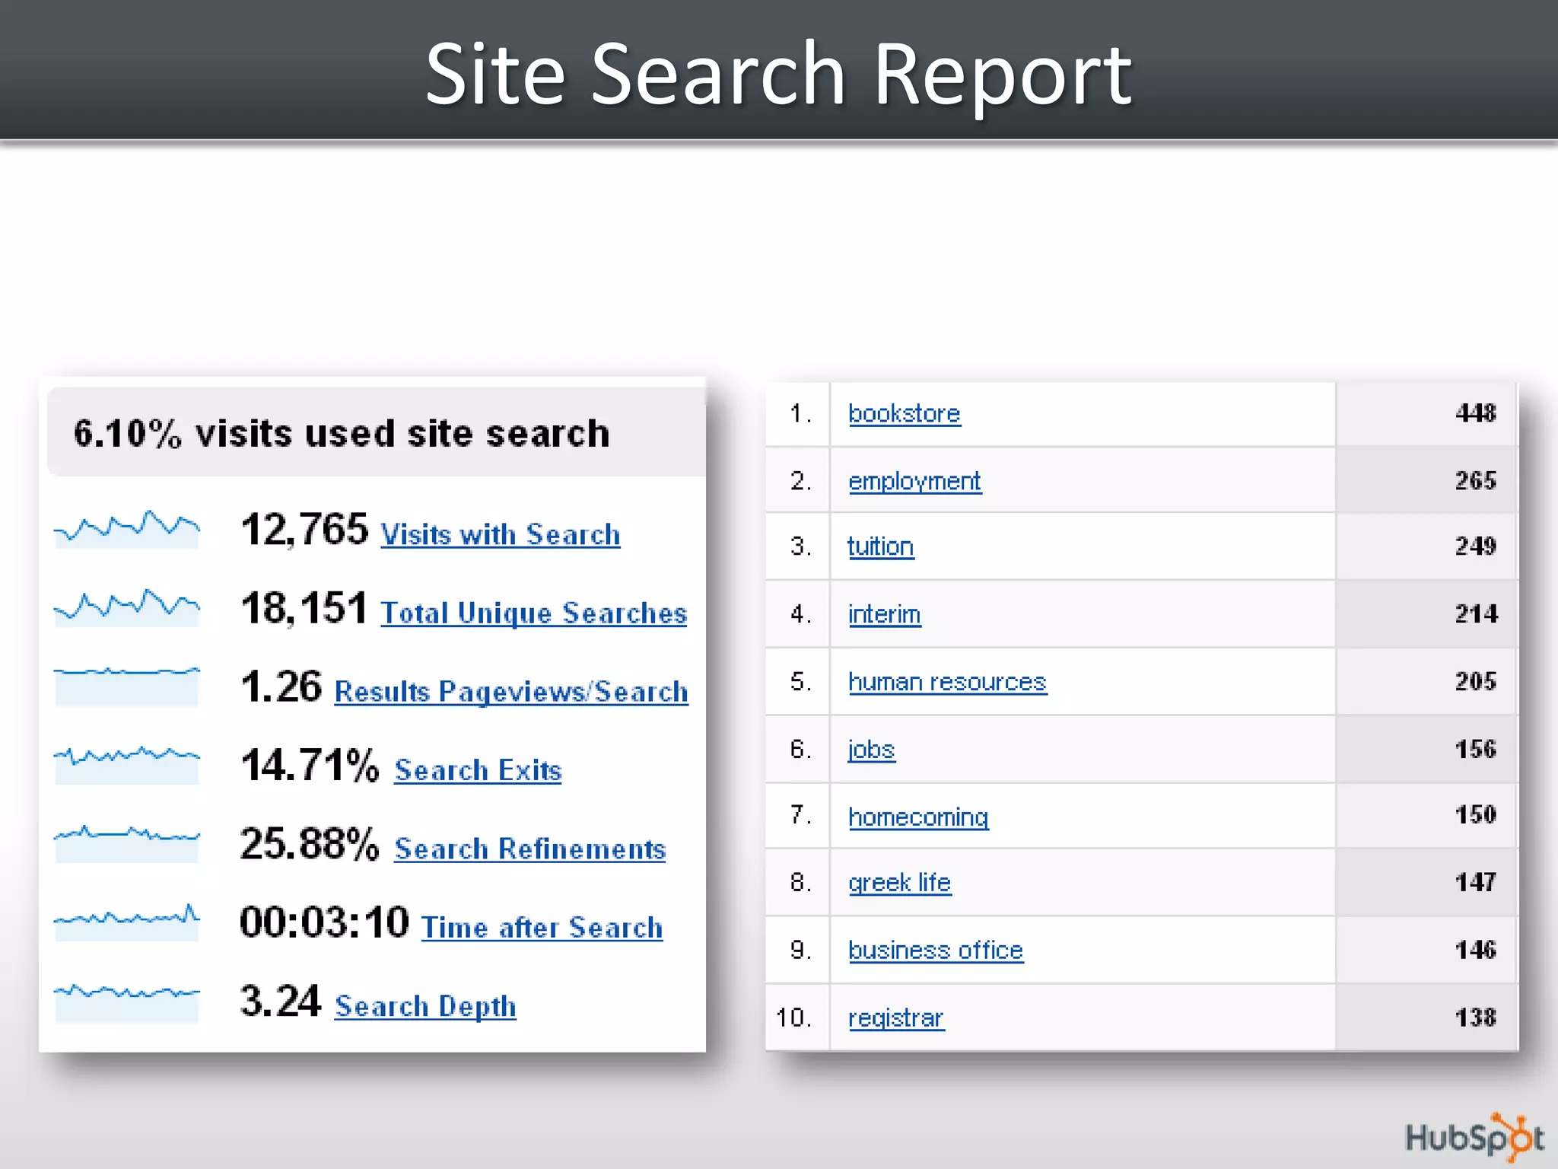Viewport: 1558px width, 1169px height.
Task: Click the Total Unique Searches sparkline
Action: point(127,607)
